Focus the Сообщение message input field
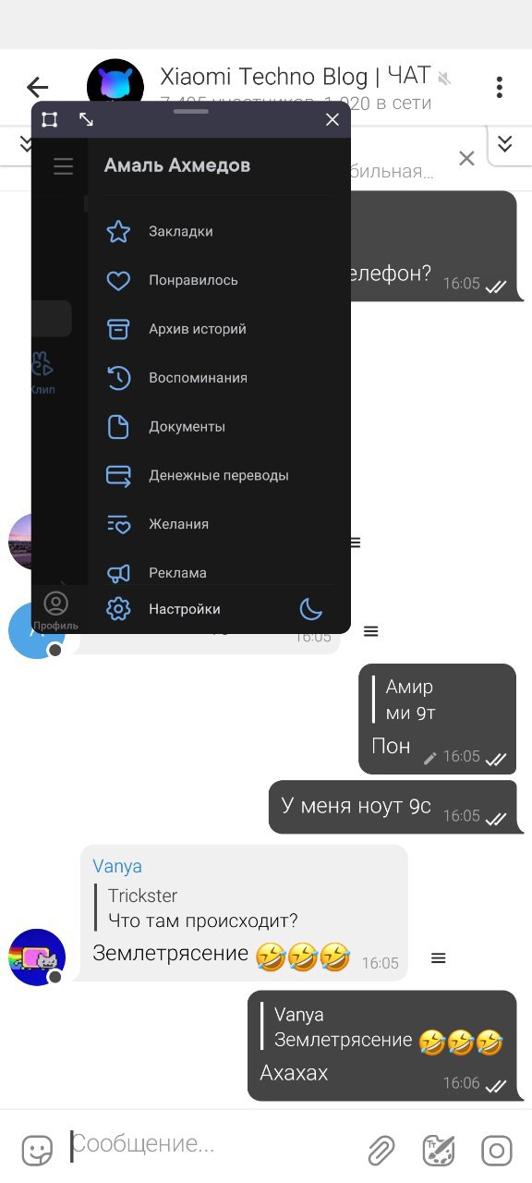Viewport: 532px width, 1183px height. [x=212, y=1145]
